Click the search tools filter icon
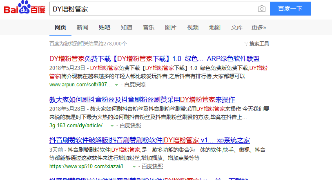The width and height of the screenshot is (332, 180). [x=246, y=44]
